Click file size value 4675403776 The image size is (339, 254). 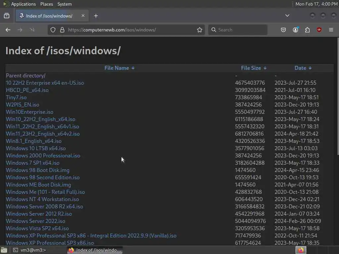click(250, 83)
